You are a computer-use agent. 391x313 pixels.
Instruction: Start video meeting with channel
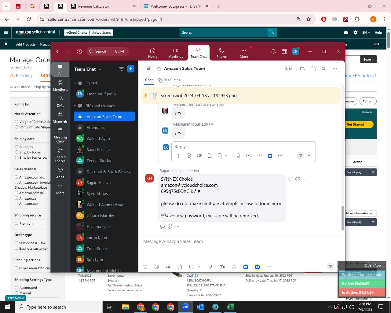point(303,69)
